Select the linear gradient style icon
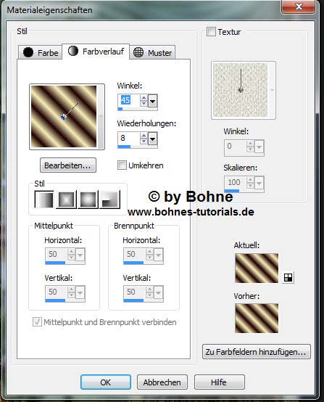324x402 pixels. coord(44,200)
